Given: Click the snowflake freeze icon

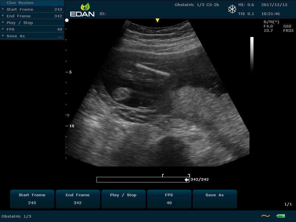Looking at the screenshot, I should (232, 9).
